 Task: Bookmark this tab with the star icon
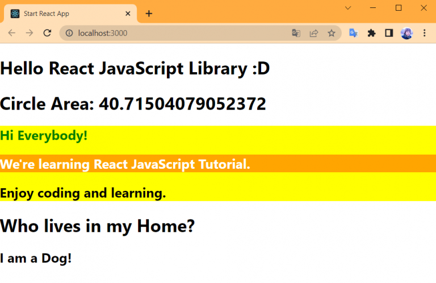[332, 33]
